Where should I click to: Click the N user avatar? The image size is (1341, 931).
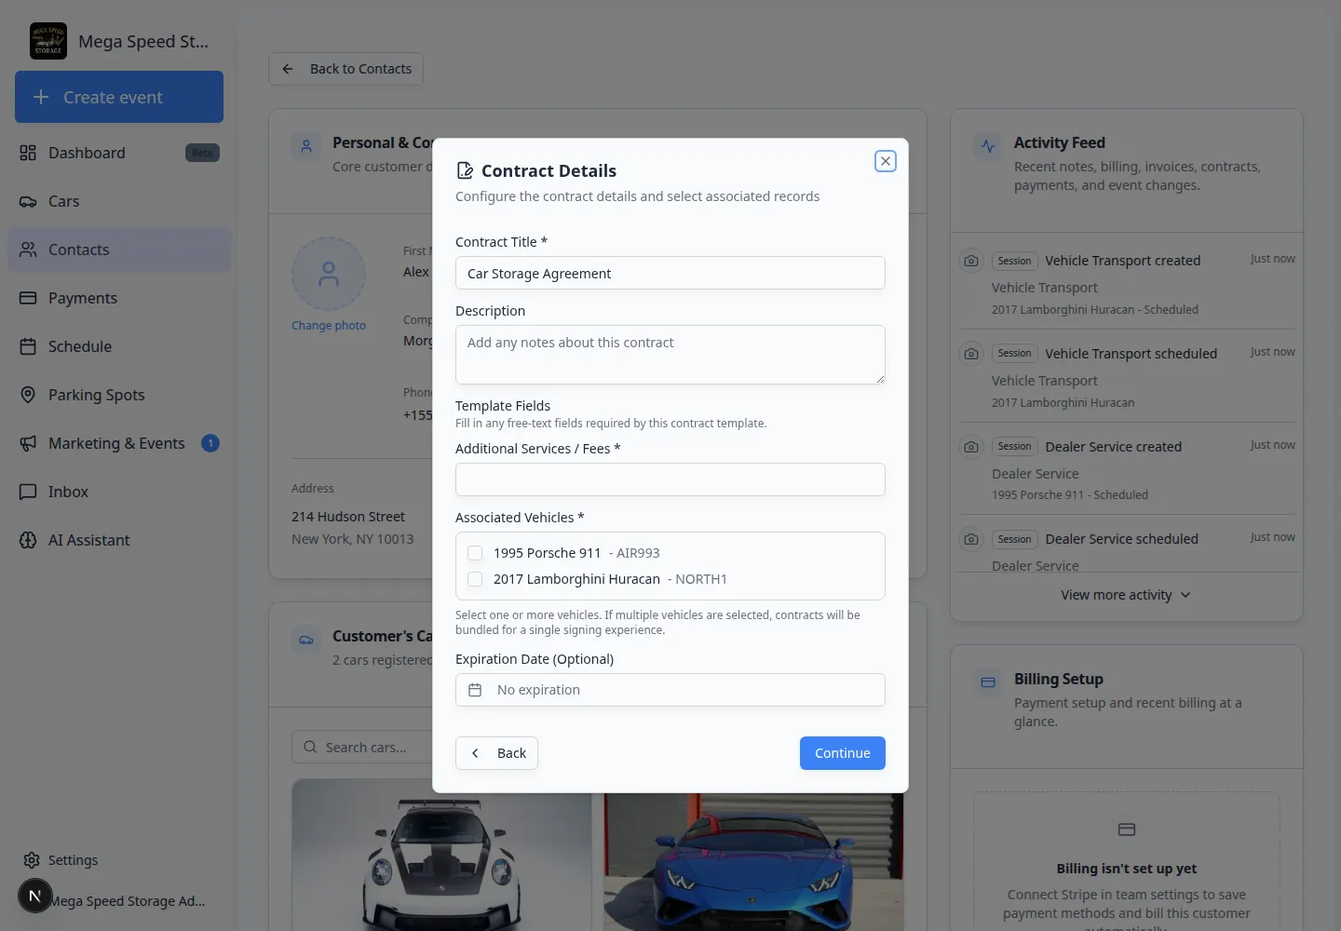(35, 896)
